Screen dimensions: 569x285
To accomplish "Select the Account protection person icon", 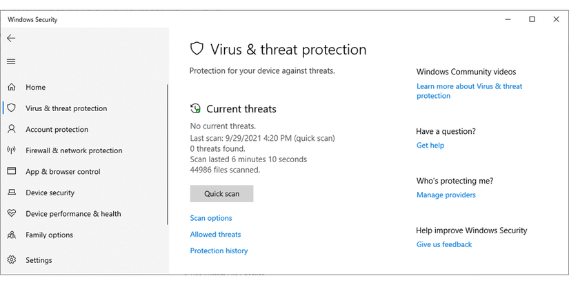I will point(12,129).
